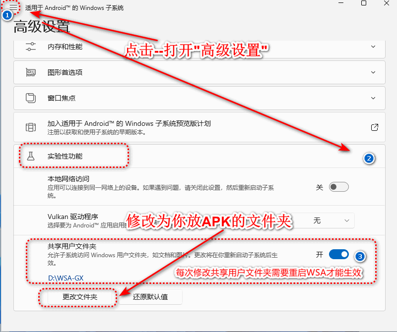The height and width of the screenshot is (332, 397).
Task: Click the memory and performance sliders icon
Action: pos(31,47)
